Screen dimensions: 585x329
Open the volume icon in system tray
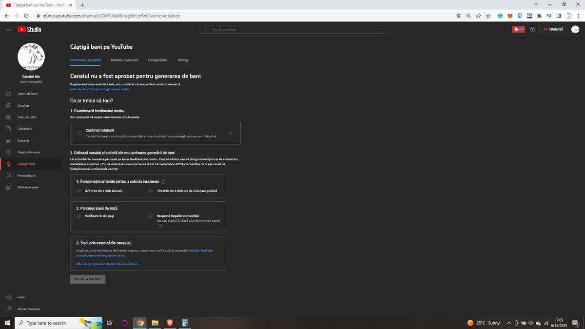pyautogui.click(x=530, y=323)
